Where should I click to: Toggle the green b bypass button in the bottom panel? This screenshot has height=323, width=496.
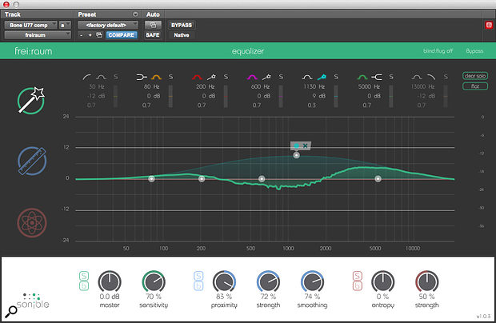click(84, 285)
